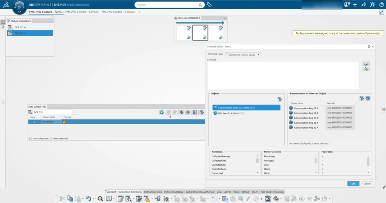The width and height of the screenshot is (386, 203).
Task: Click into the Formula text area
Action: coord(283,75)
